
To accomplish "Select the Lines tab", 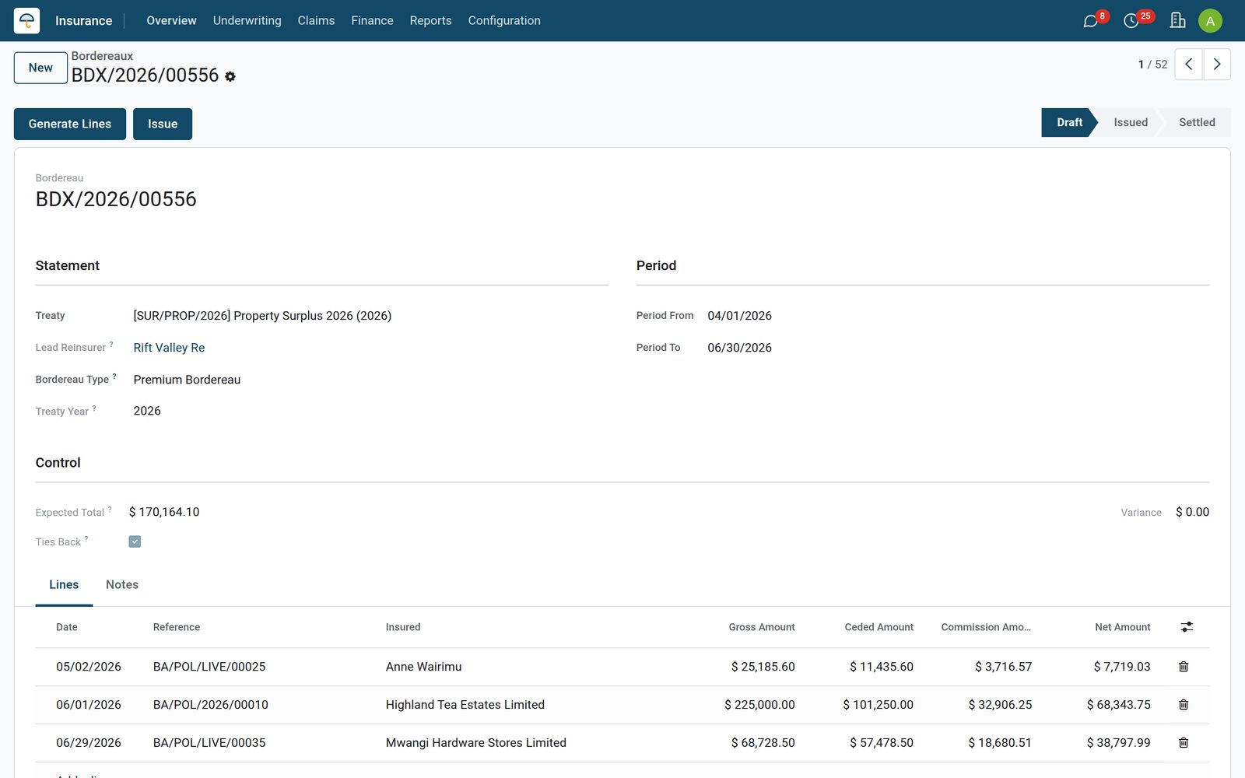I will pyautogui.click(x=64, y=585).
